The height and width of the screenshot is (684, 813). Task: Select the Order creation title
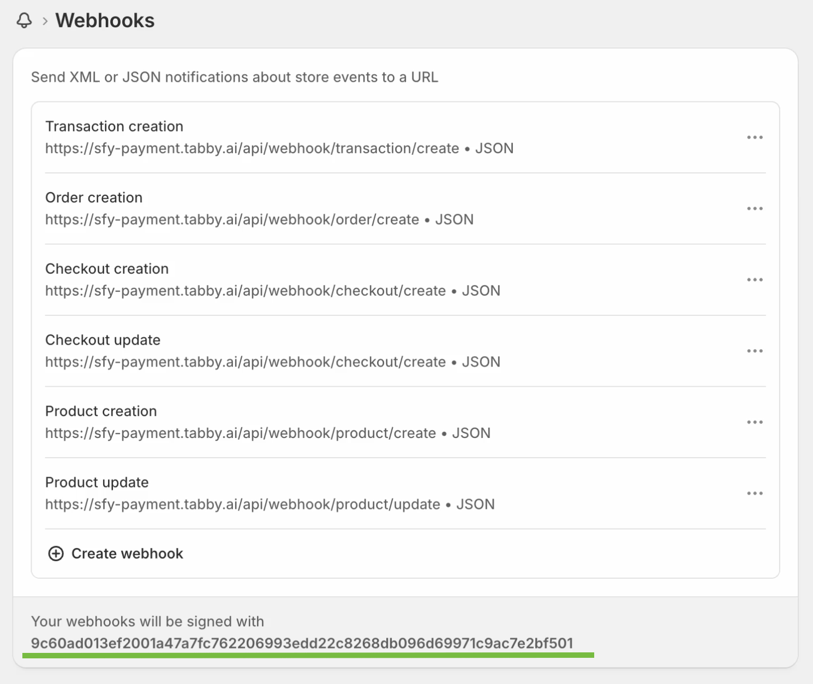[x=94, y=197]
